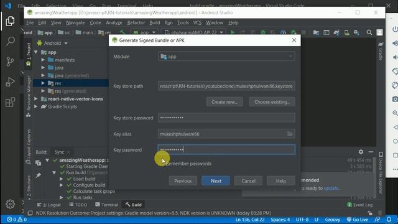
Task: Click Spaces: 4 indentation in status bar
Action: 280,220
